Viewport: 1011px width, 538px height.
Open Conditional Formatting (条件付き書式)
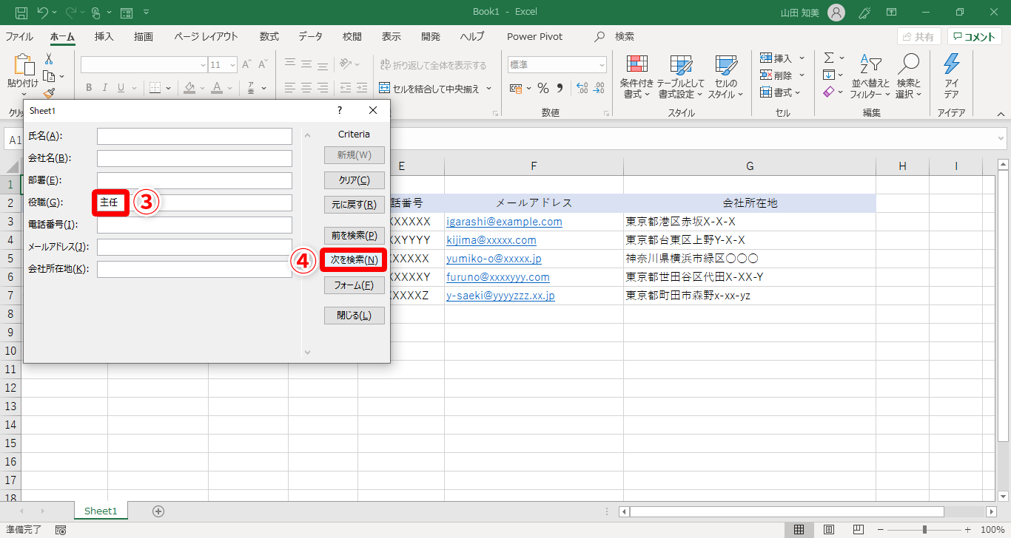[637, 77]
